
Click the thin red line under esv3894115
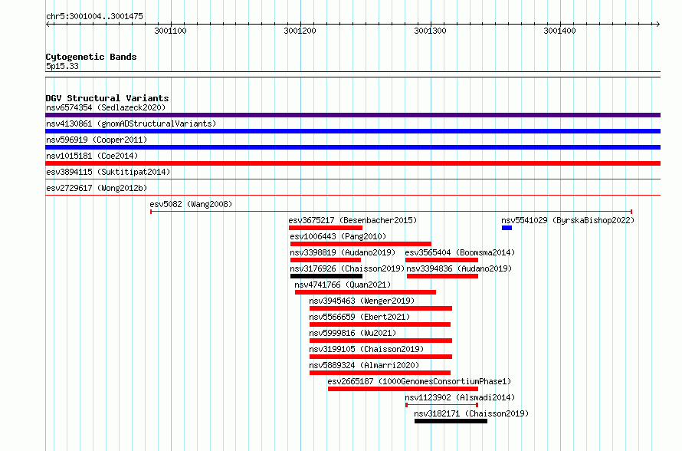click(352, 179)
